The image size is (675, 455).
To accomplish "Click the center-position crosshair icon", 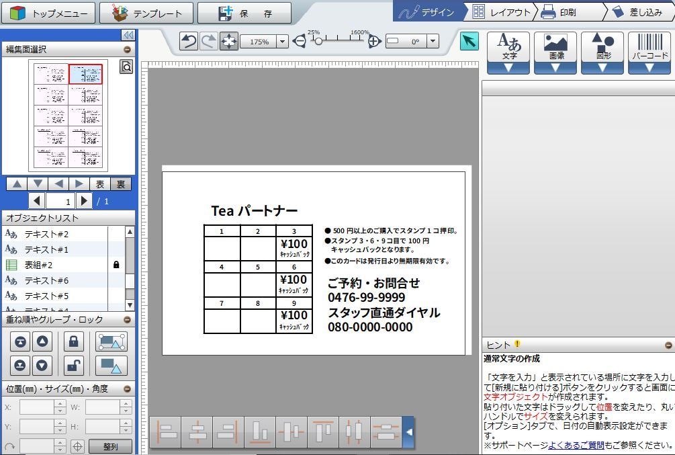I will tap(77, 446).
